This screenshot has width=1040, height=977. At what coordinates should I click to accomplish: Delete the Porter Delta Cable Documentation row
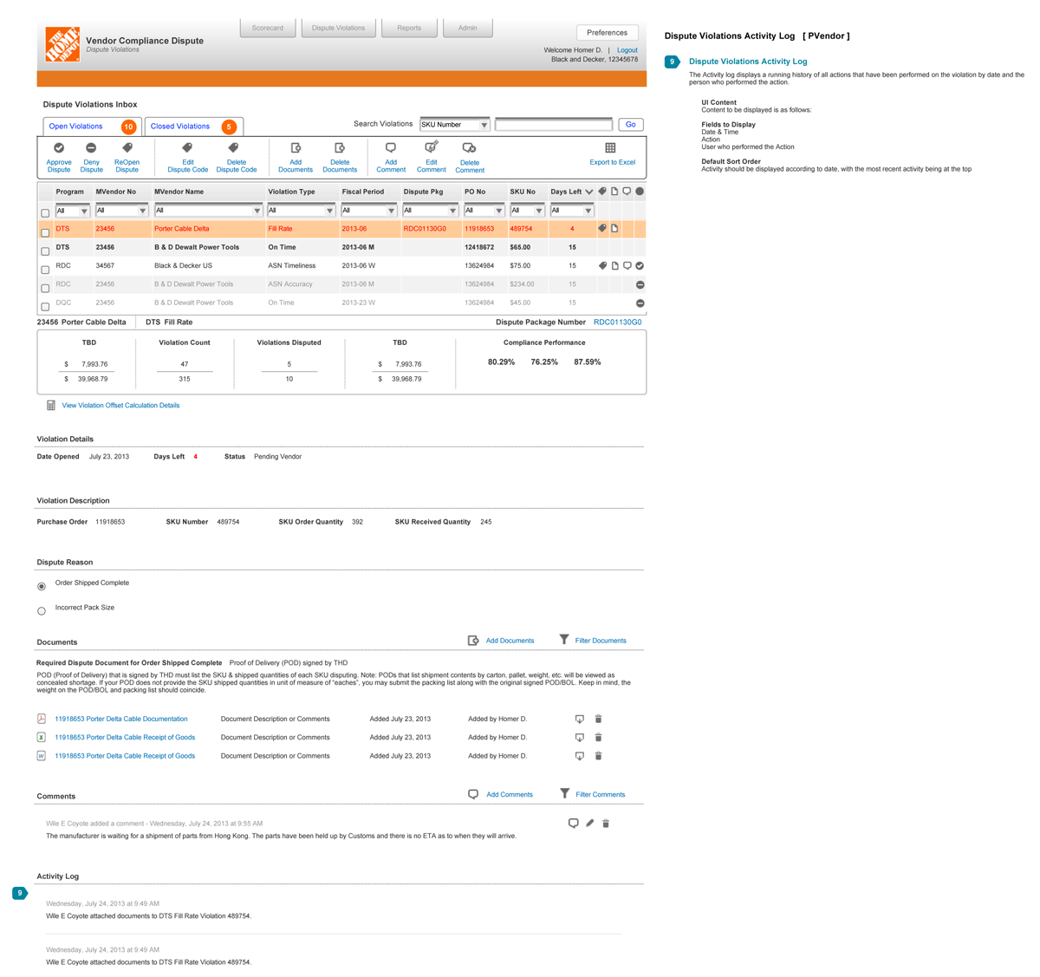click(x=598, y=719)
